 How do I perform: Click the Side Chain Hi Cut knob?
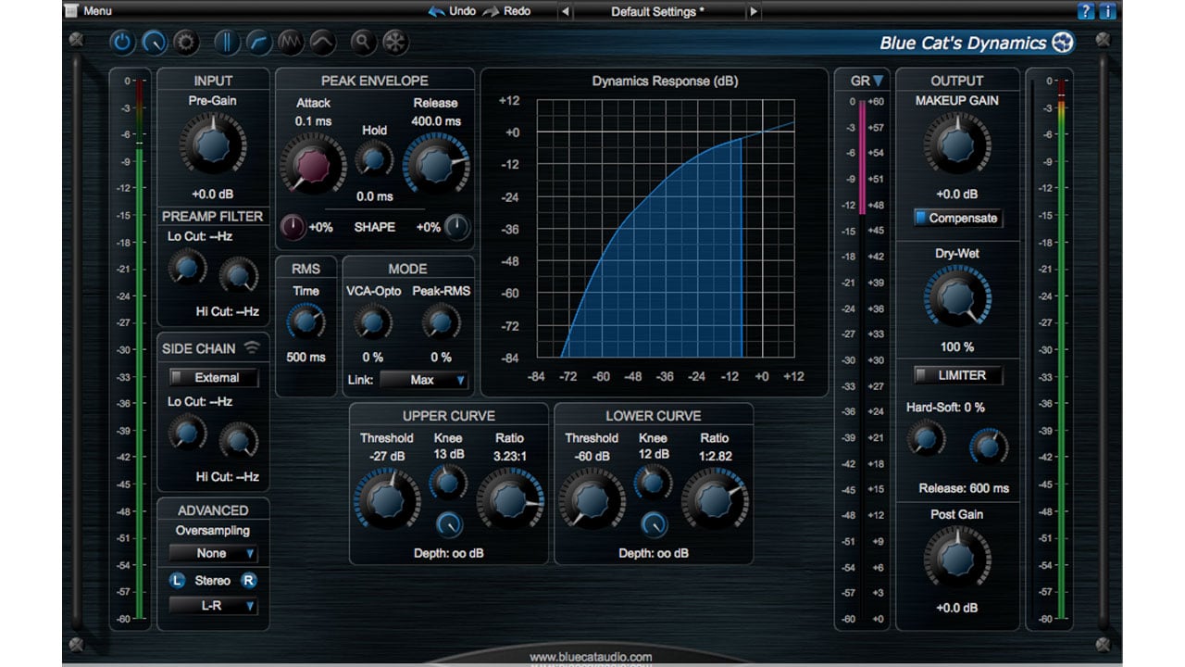coord(239,440)
